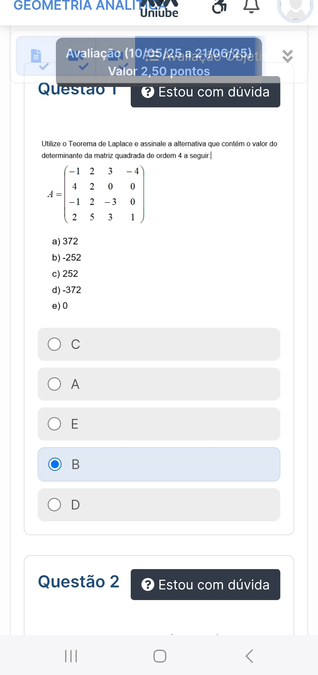Select answer option A
Image resolution: width=318 pixels, height=675 pixels.
pos(159,384)
